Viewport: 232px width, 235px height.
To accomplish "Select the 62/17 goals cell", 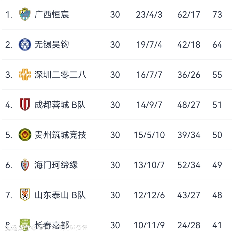I will tap(189, 15).
